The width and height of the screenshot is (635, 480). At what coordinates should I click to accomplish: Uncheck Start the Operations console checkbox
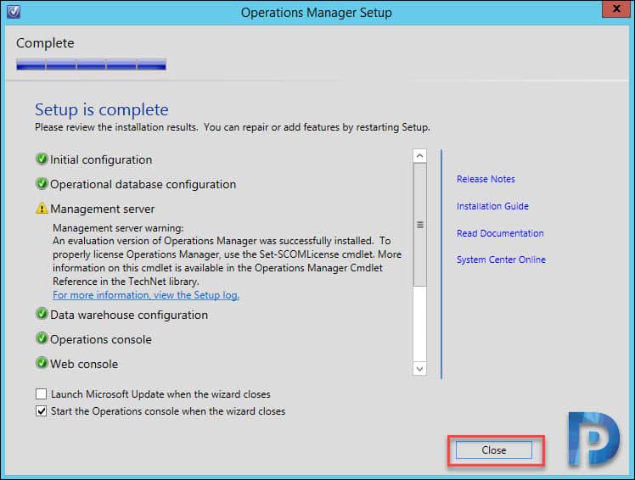[x=41, y=411]
